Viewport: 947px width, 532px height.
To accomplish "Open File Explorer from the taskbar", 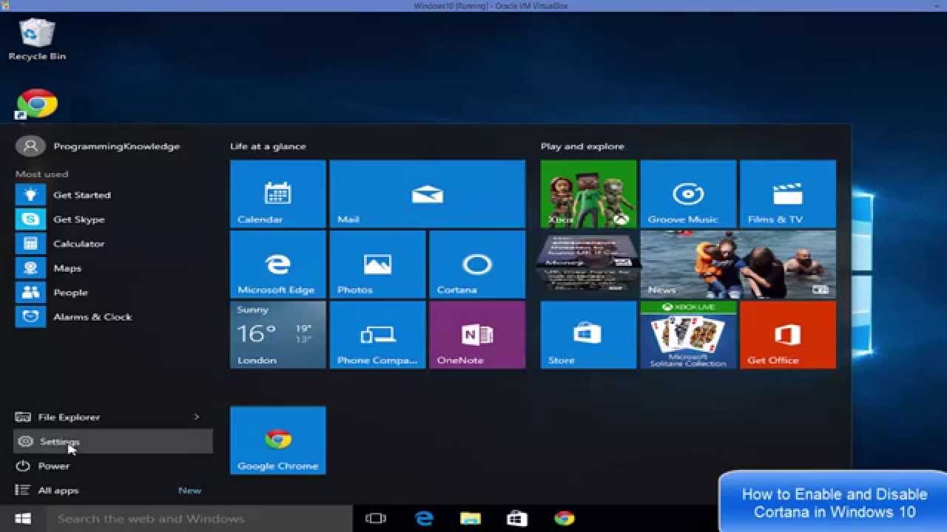I will 471,519.
